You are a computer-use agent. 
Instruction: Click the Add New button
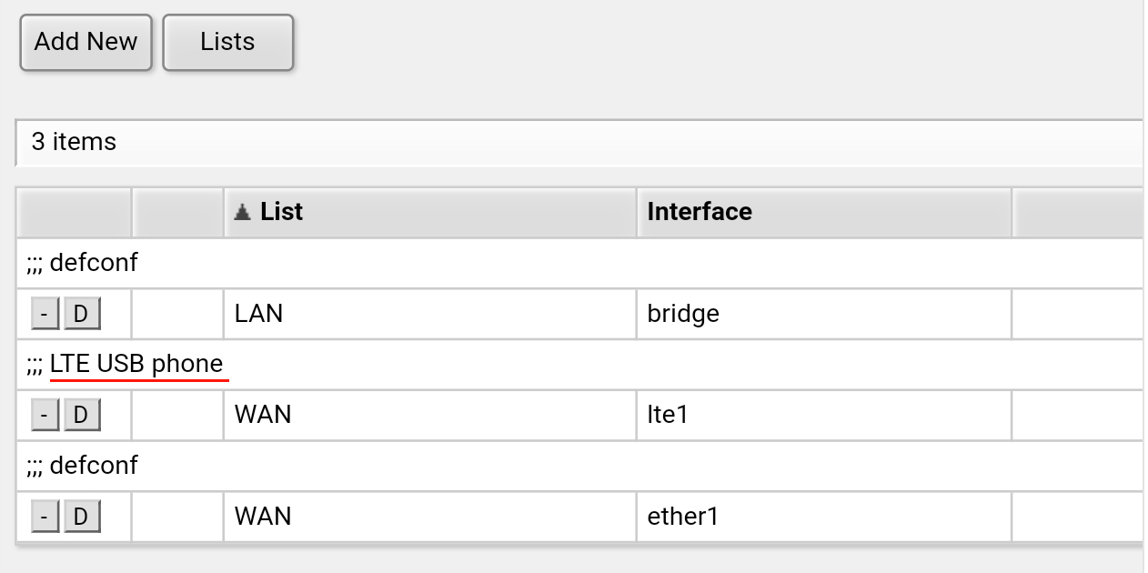[x=86, y=42]
